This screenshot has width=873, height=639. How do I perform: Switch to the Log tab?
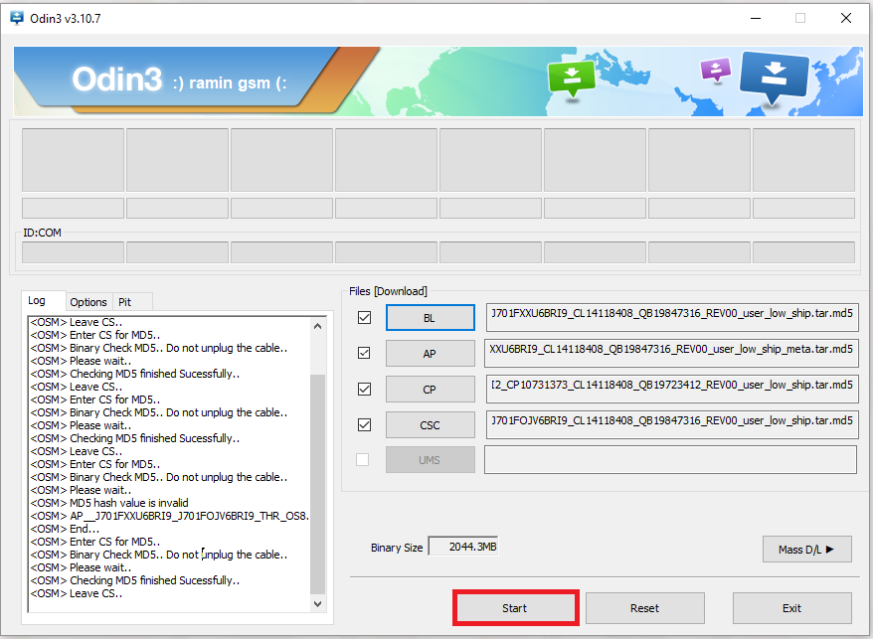tap(44, 300)
